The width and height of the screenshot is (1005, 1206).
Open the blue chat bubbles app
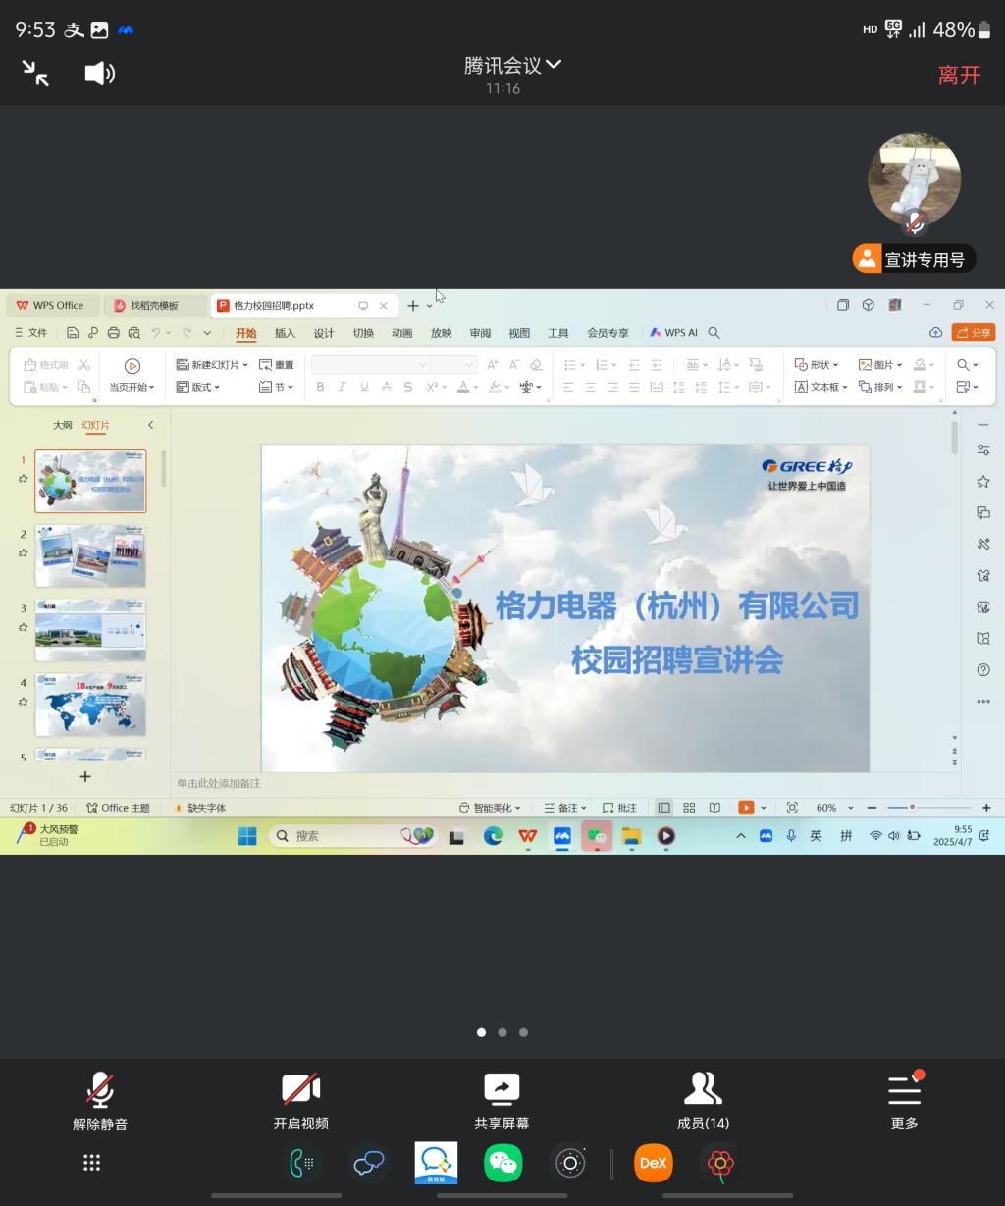click(368, 1163)
